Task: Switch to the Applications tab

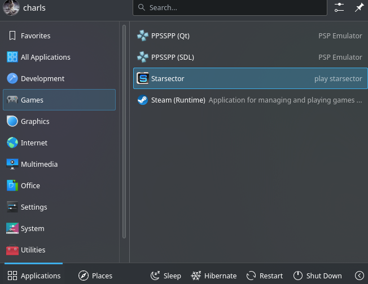Action: [34, 276]
